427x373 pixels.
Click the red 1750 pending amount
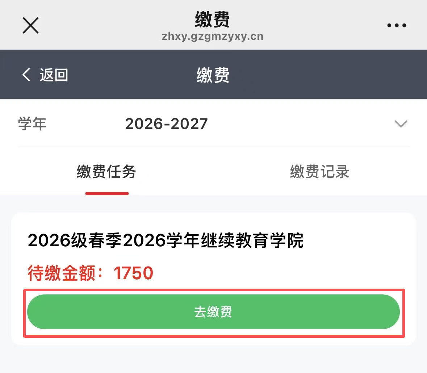coord(133,273)
